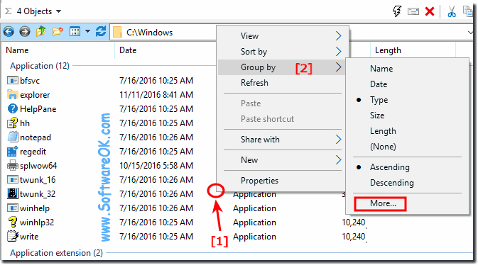Viewport: 478px width, 265px height.
Task: Expand the address bar history dropdown
Action: [x=470, y=33]
